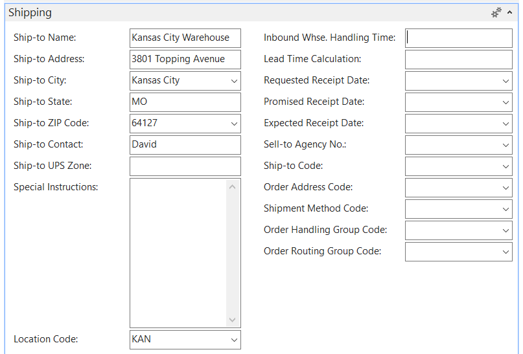Click the Ship-to Name field
Viewport: 523px width, 354px height.
coord(185,38)
